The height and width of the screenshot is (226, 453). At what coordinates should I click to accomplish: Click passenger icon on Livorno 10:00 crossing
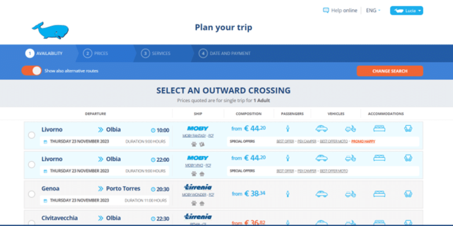click(x=288, y=129)
